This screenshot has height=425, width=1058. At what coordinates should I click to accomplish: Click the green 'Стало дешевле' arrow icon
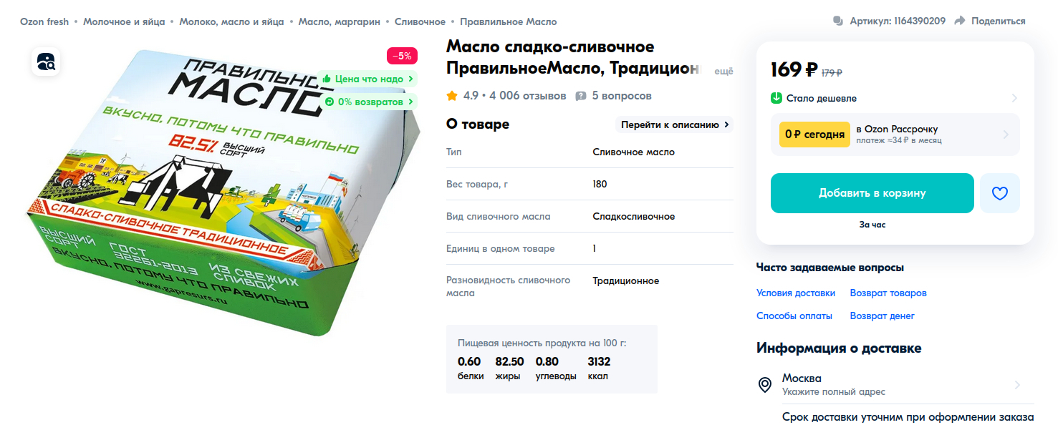tap(776, 98)
